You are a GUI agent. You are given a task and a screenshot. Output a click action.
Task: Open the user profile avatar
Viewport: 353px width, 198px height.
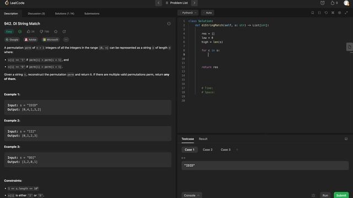pos(346,3)
